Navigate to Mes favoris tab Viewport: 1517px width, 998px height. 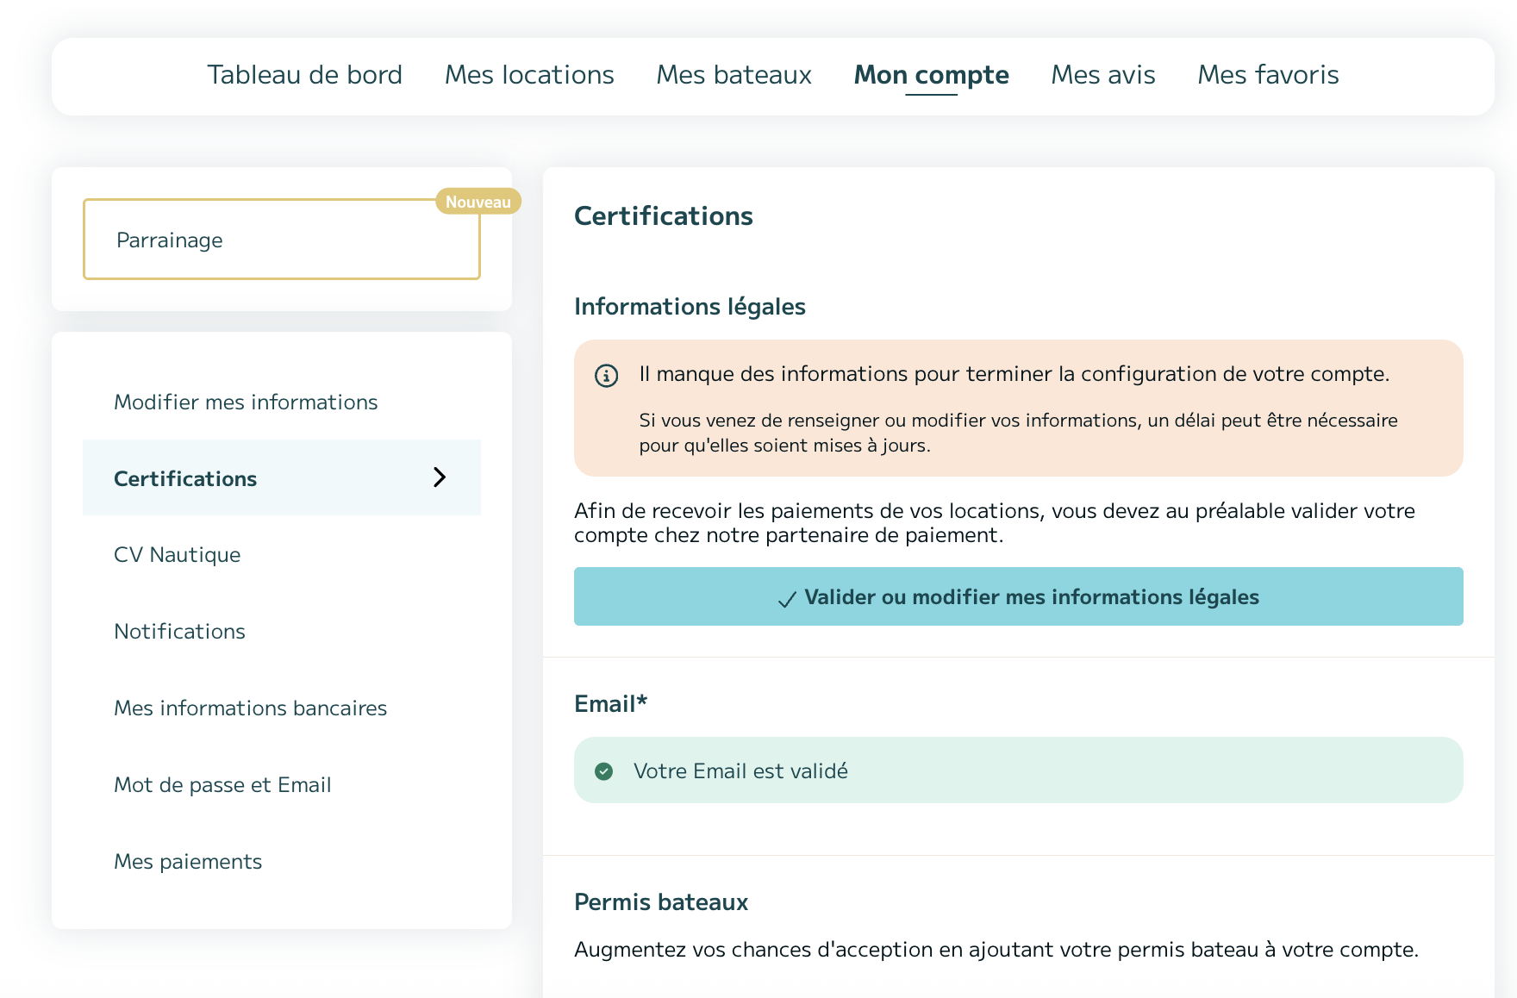(1268, 75)
